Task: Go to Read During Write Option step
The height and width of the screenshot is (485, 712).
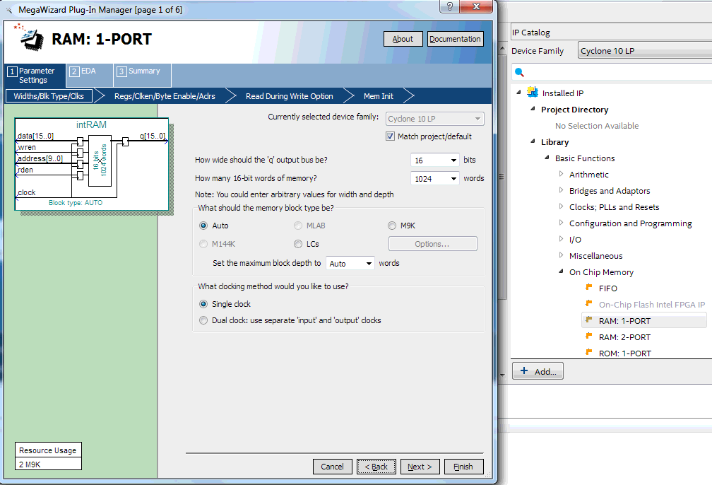Action: click(290, 96)
